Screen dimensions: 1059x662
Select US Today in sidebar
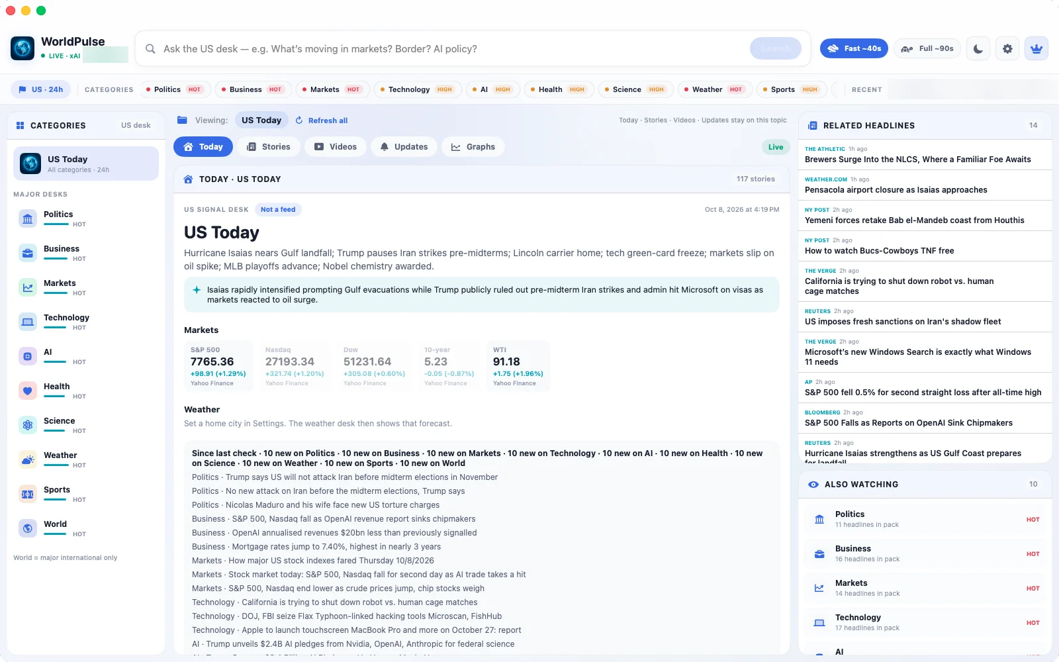coord(86,164)
